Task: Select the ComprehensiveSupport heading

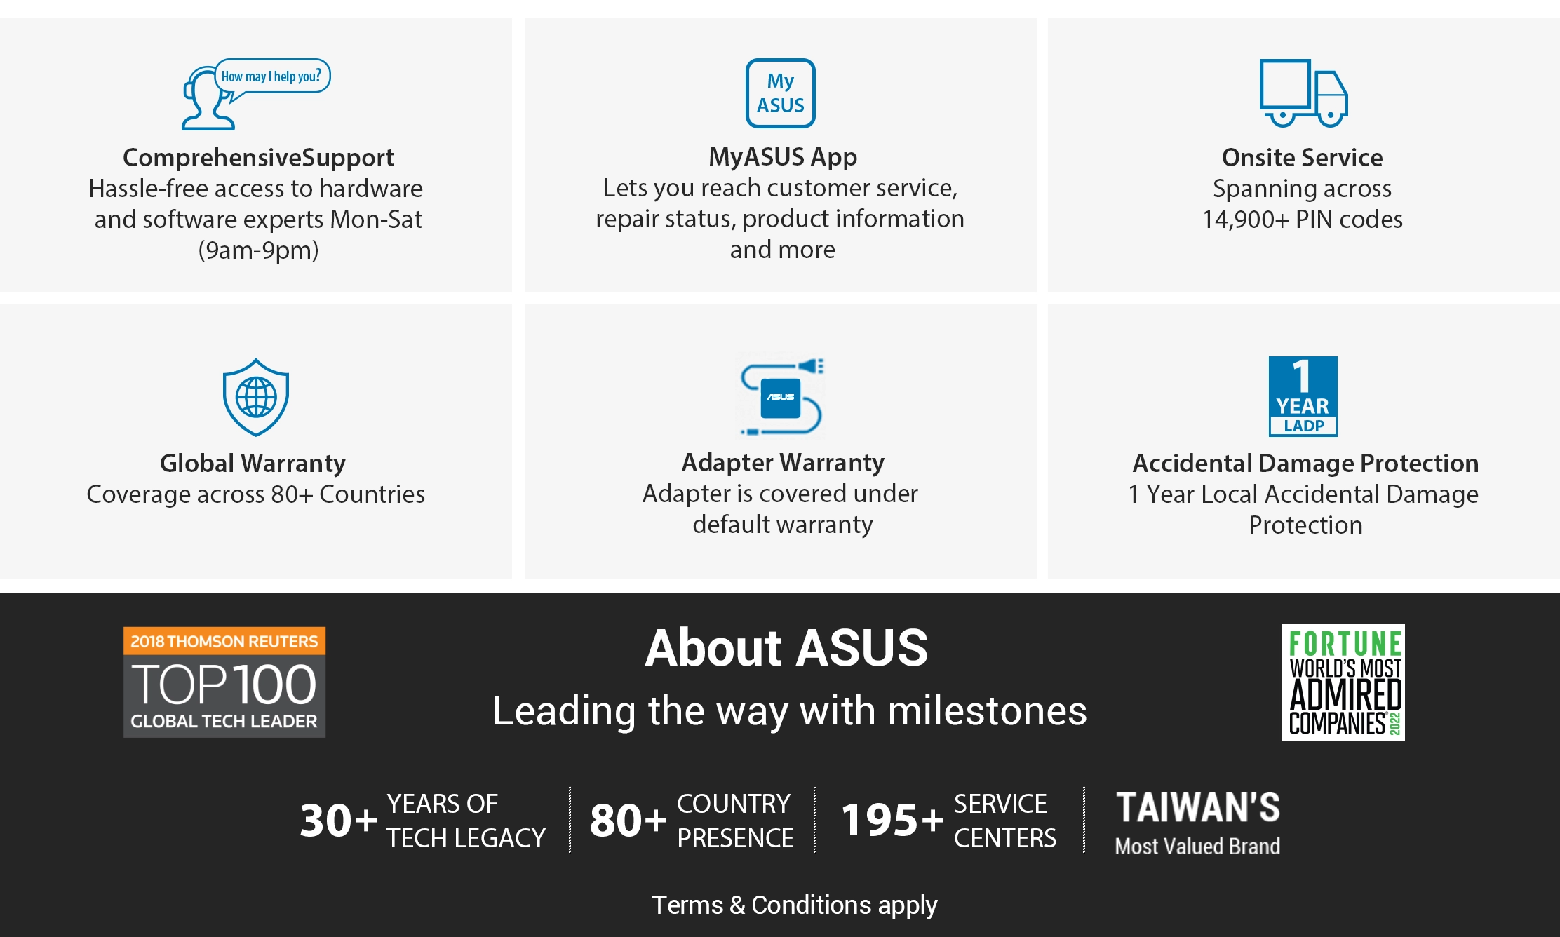Action: click(x=258, y=158)
